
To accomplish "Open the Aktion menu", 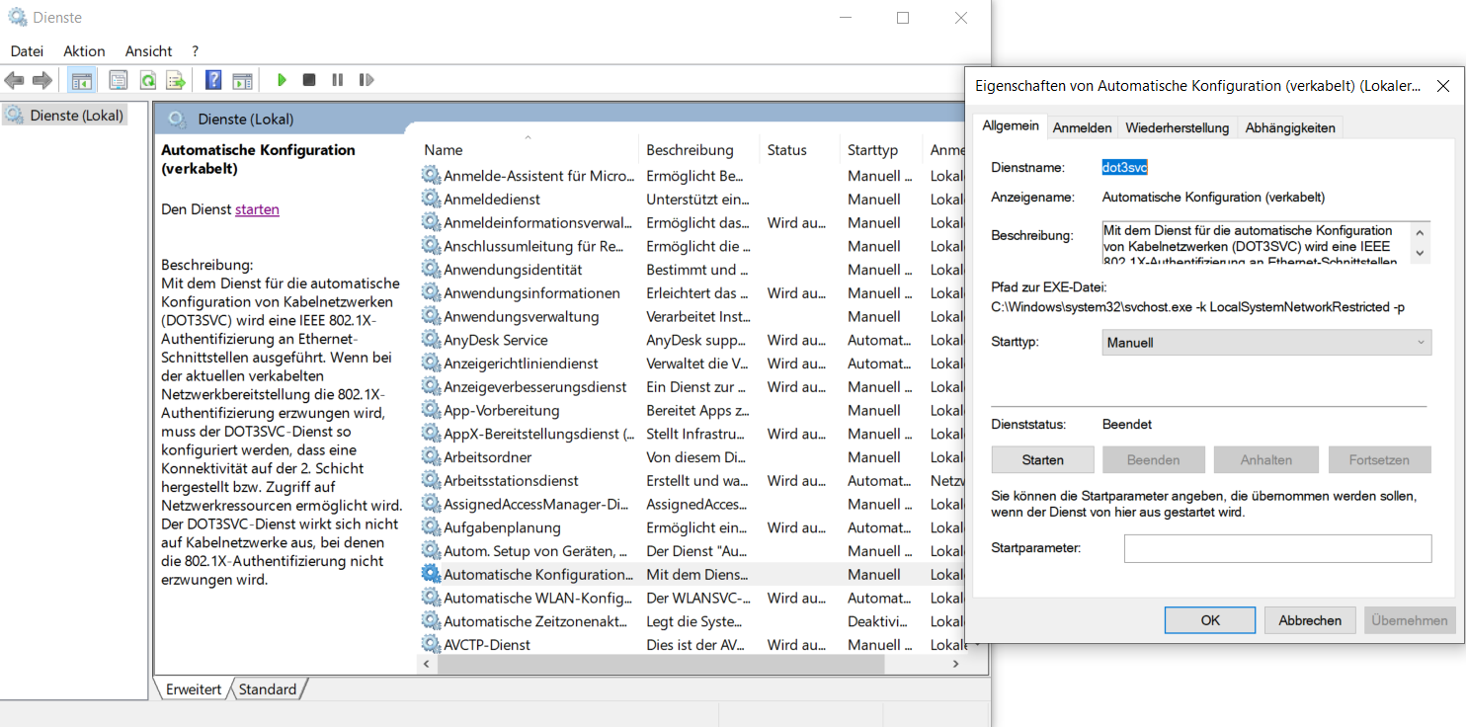I will tap(84, 51).
